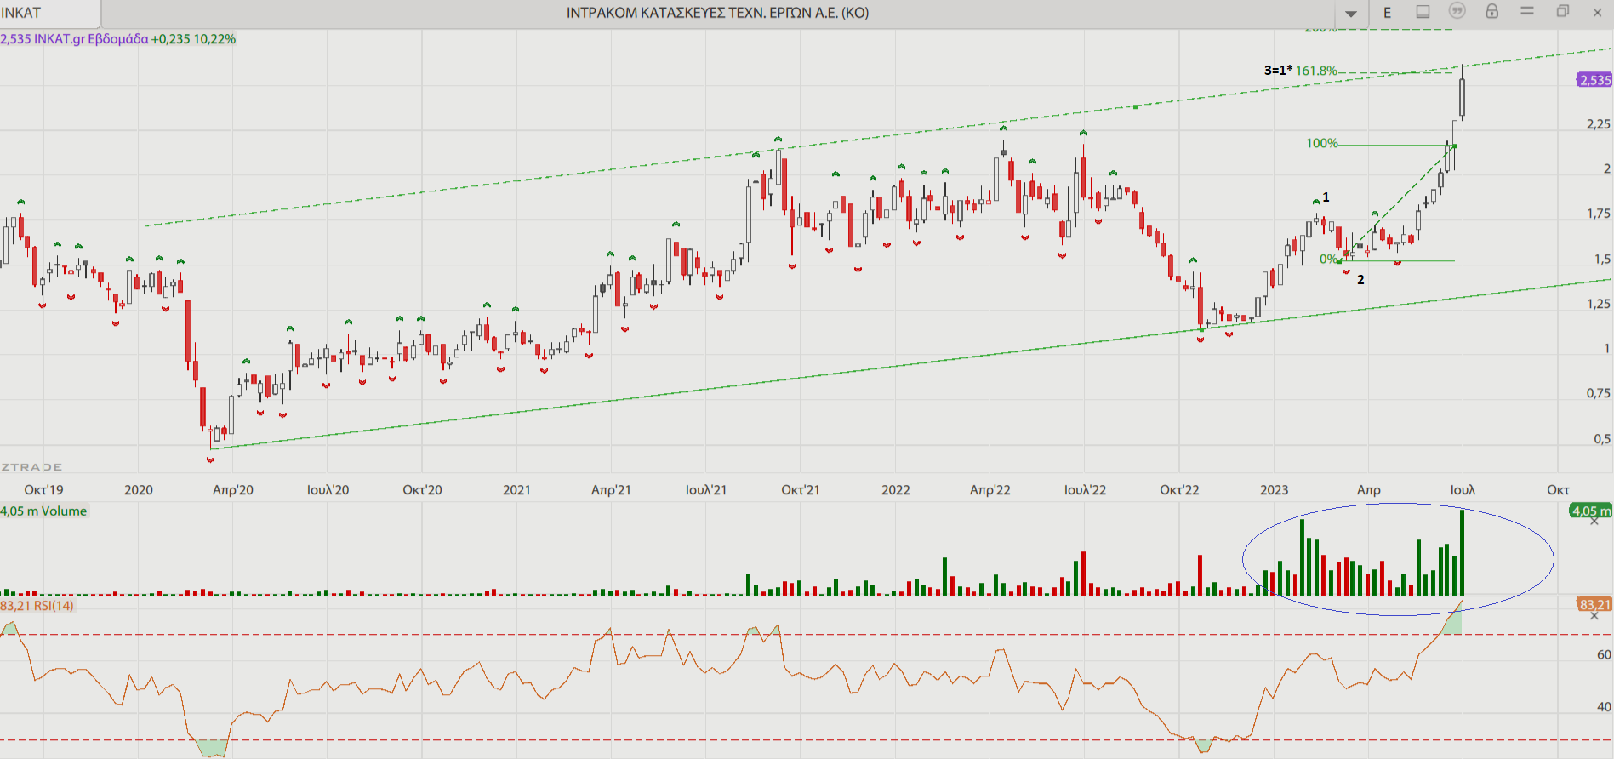Click the Οκτ'22 date axis label
This screenshot has height=759, width=1614.
tap(1179, 489)
